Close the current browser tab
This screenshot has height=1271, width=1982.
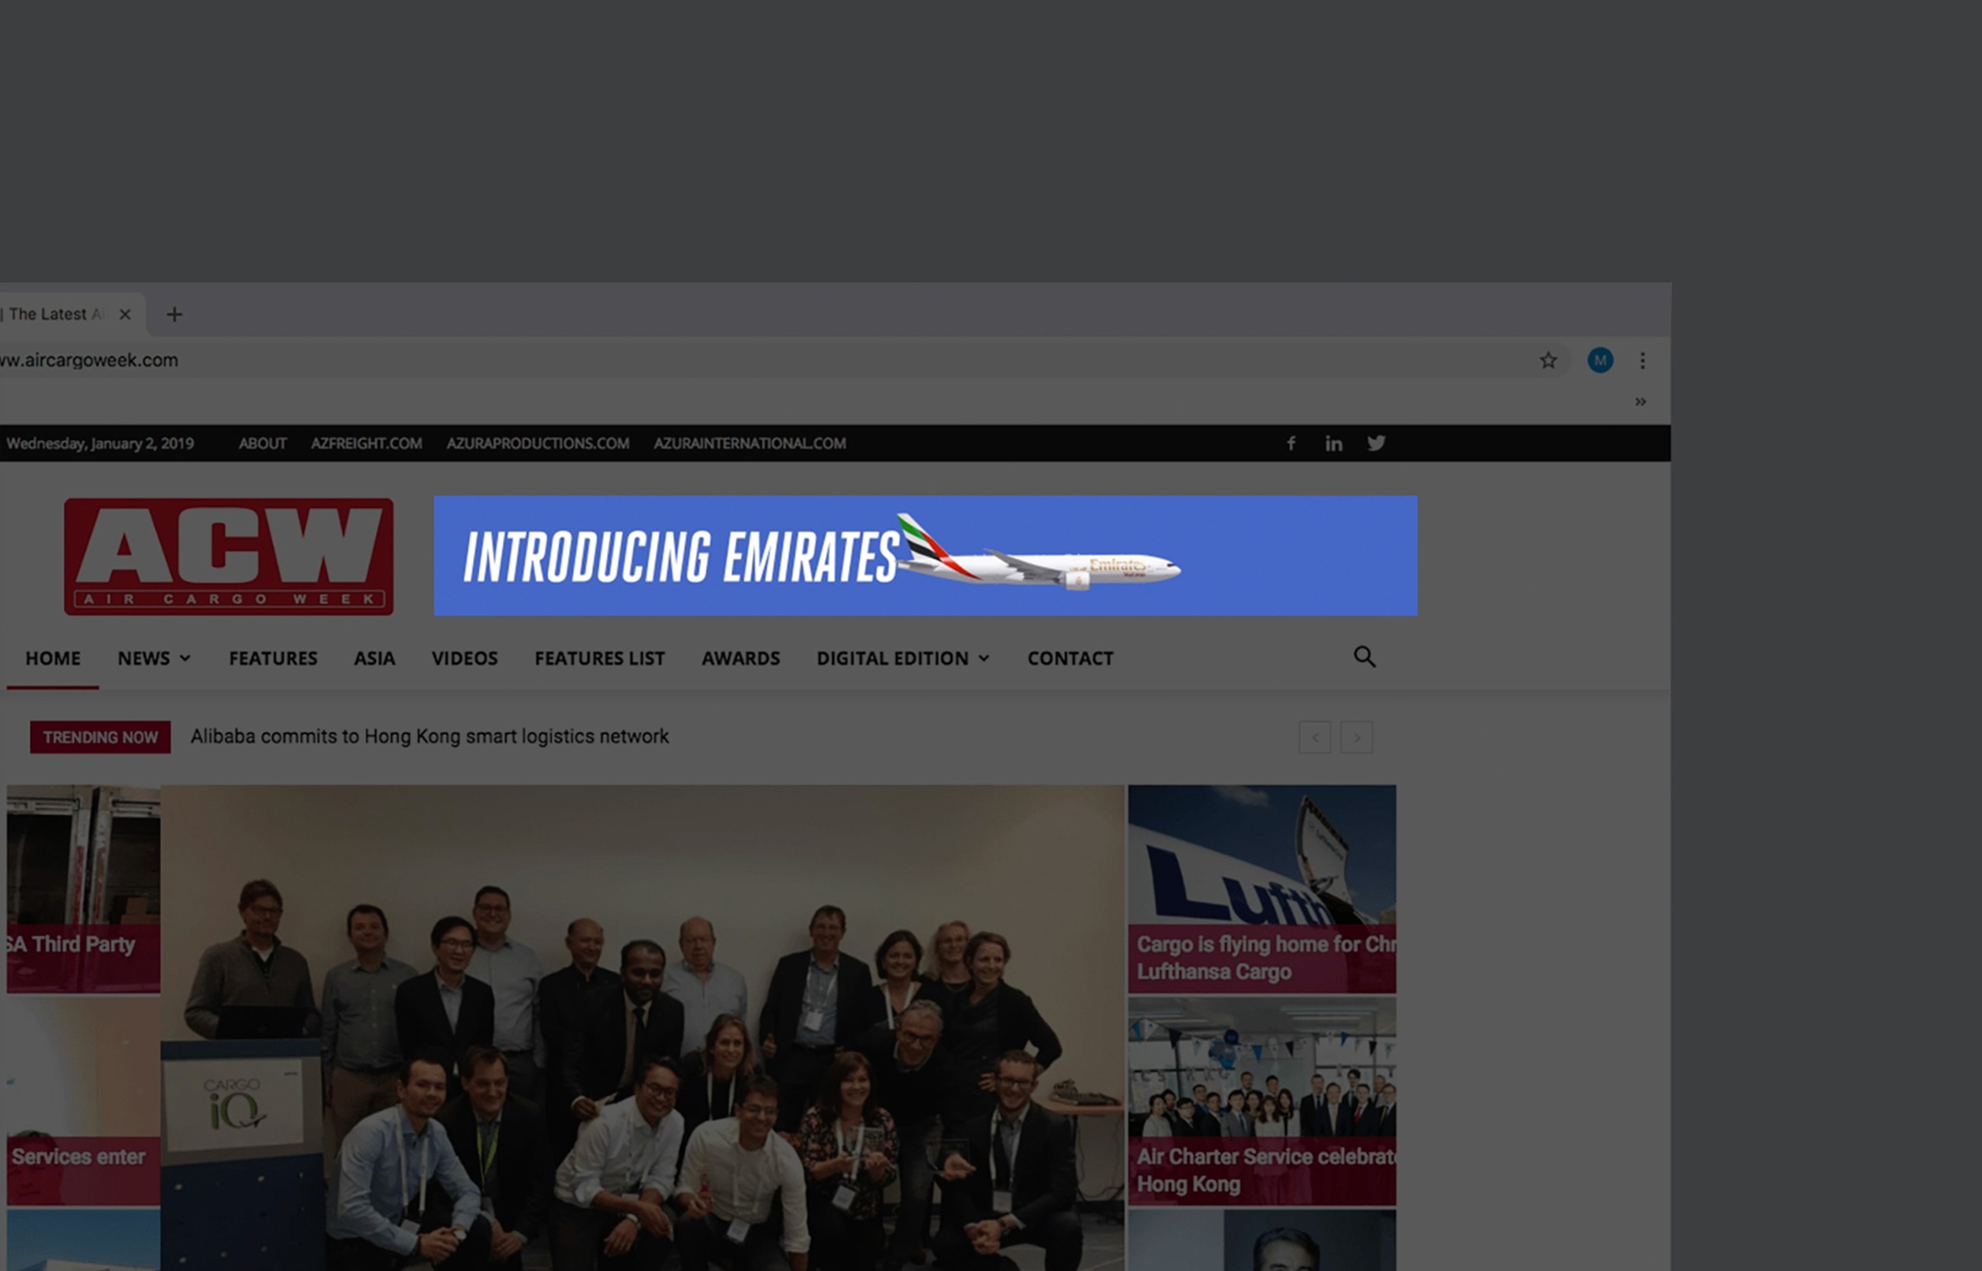pos(125,315)
